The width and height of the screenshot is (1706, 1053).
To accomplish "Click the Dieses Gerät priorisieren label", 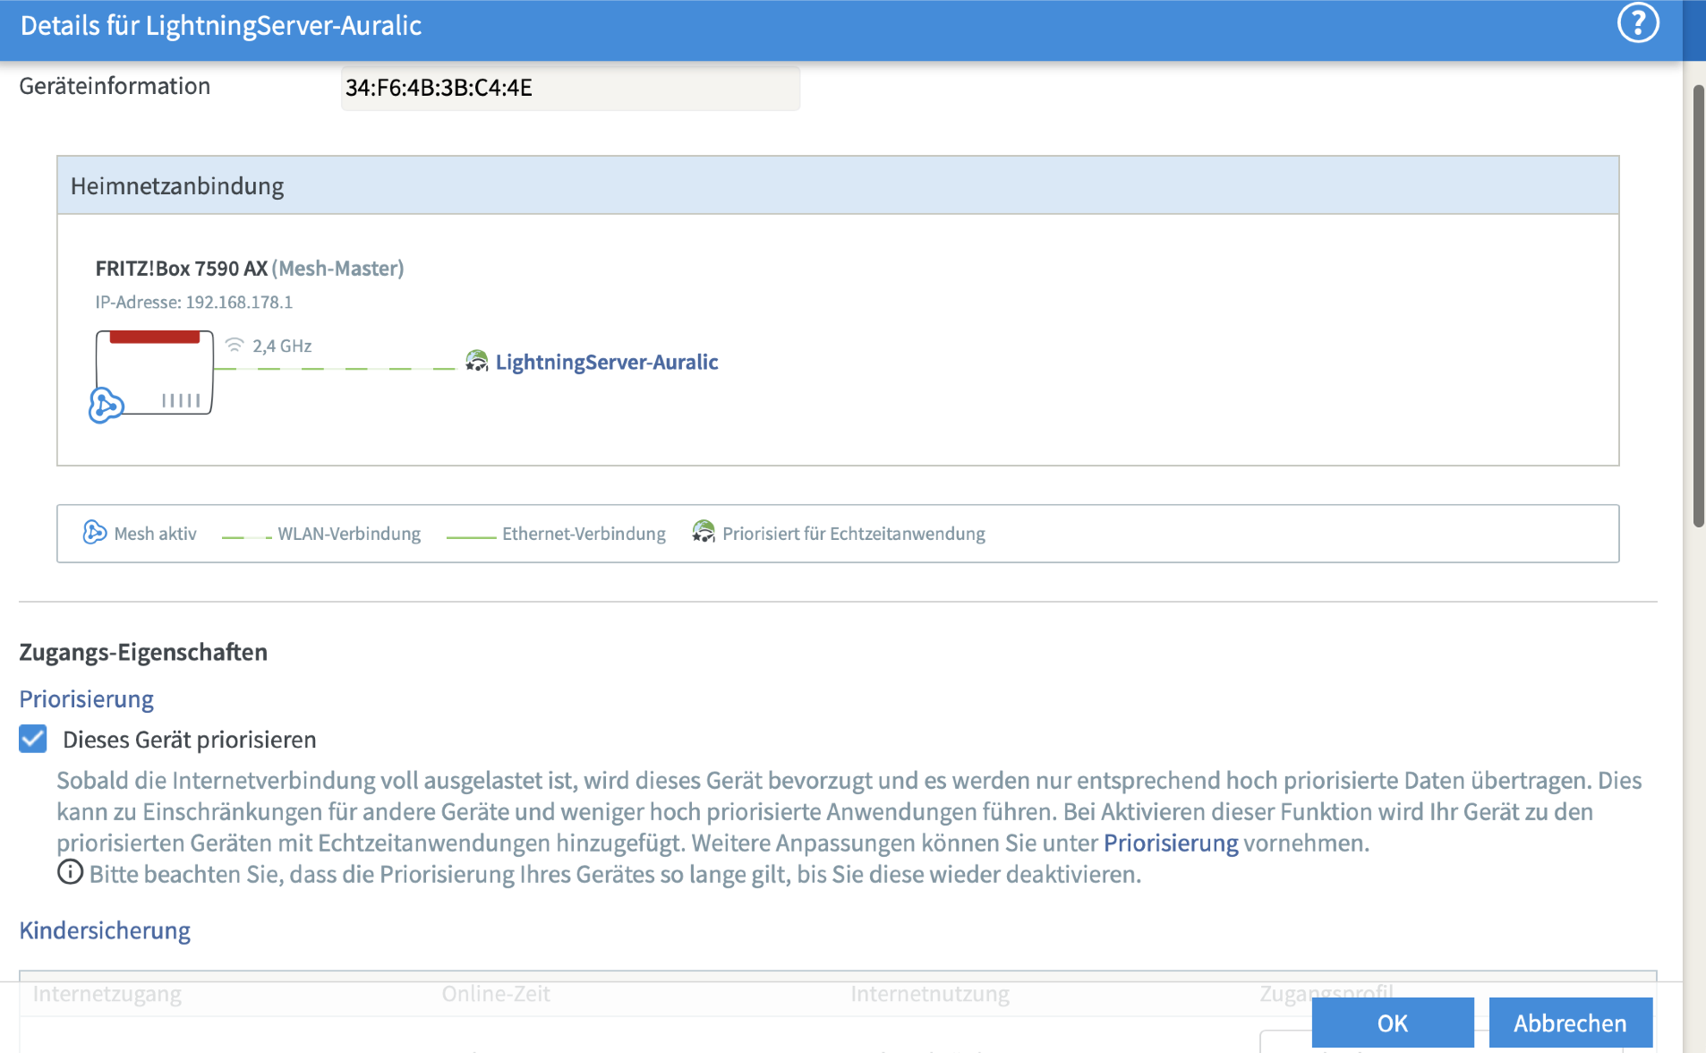I will pos(190,740).
